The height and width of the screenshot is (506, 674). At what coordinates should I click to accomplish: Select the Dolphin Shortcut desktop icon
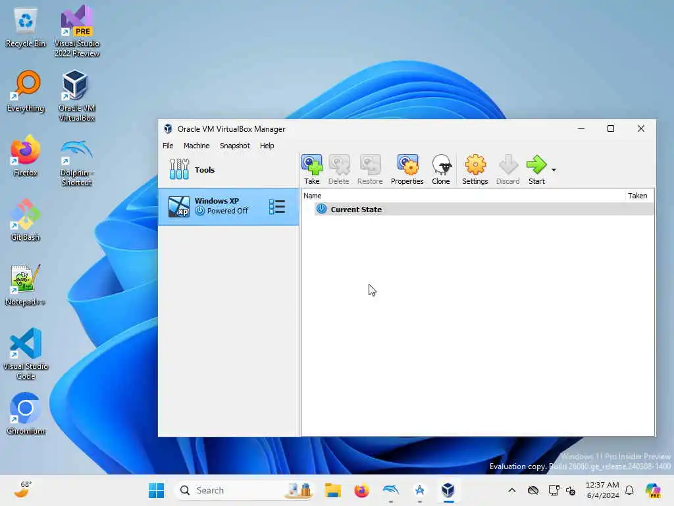(77, 162)
